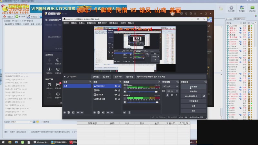The image size is (258, 145).
Task: Click Start Streaming button
Action: [193, 87]
